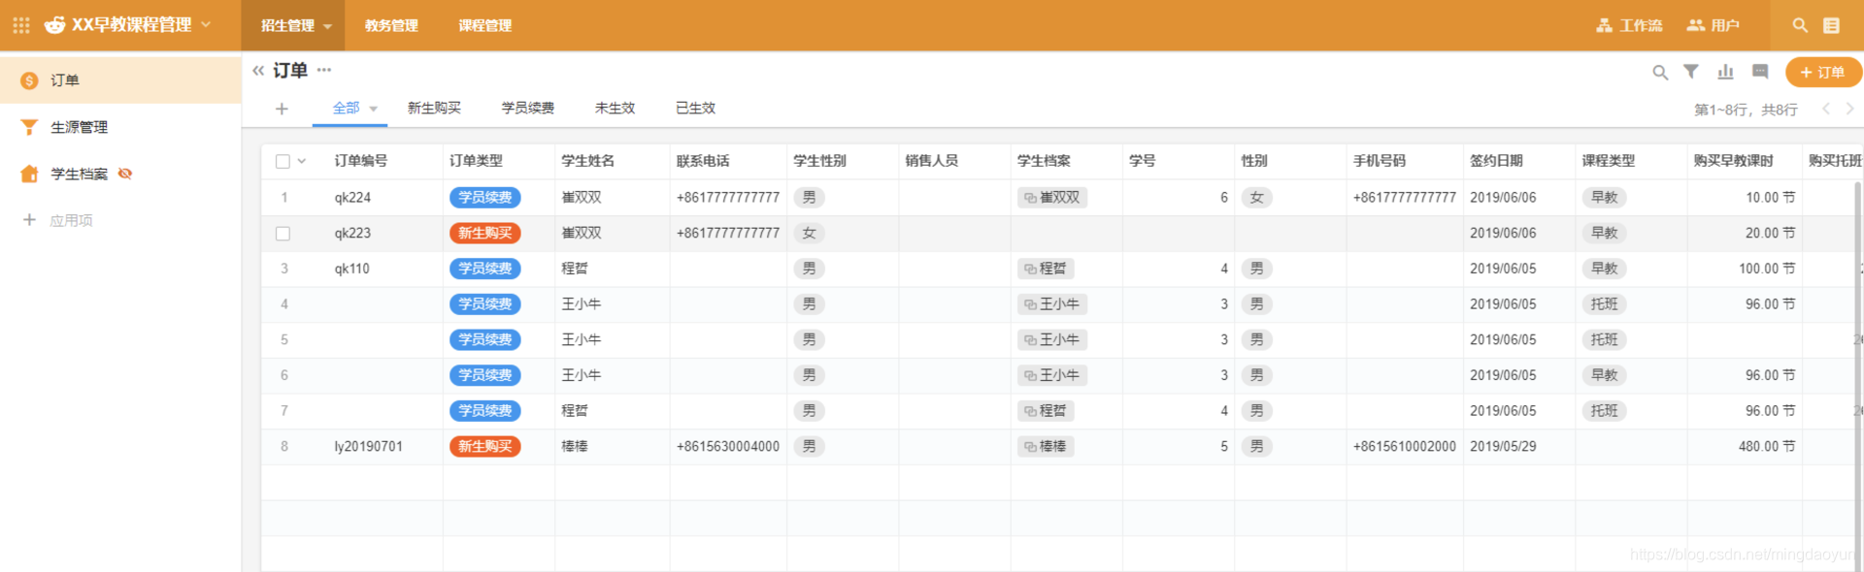Switch to the 学员续费 view tab
The height and width of the screenshot is (572, 1864).
pyautogui.click(x=528, y=109)
